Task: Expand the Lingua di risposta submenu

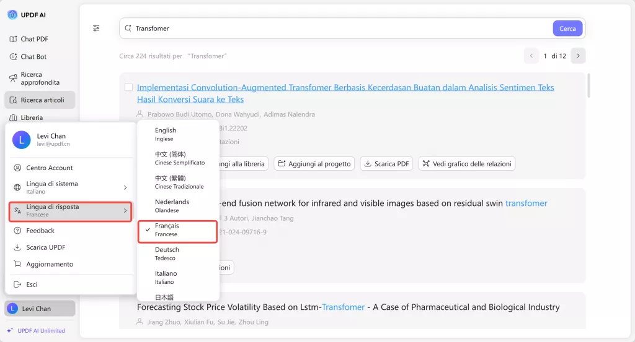Action: [x=71, y=211]
